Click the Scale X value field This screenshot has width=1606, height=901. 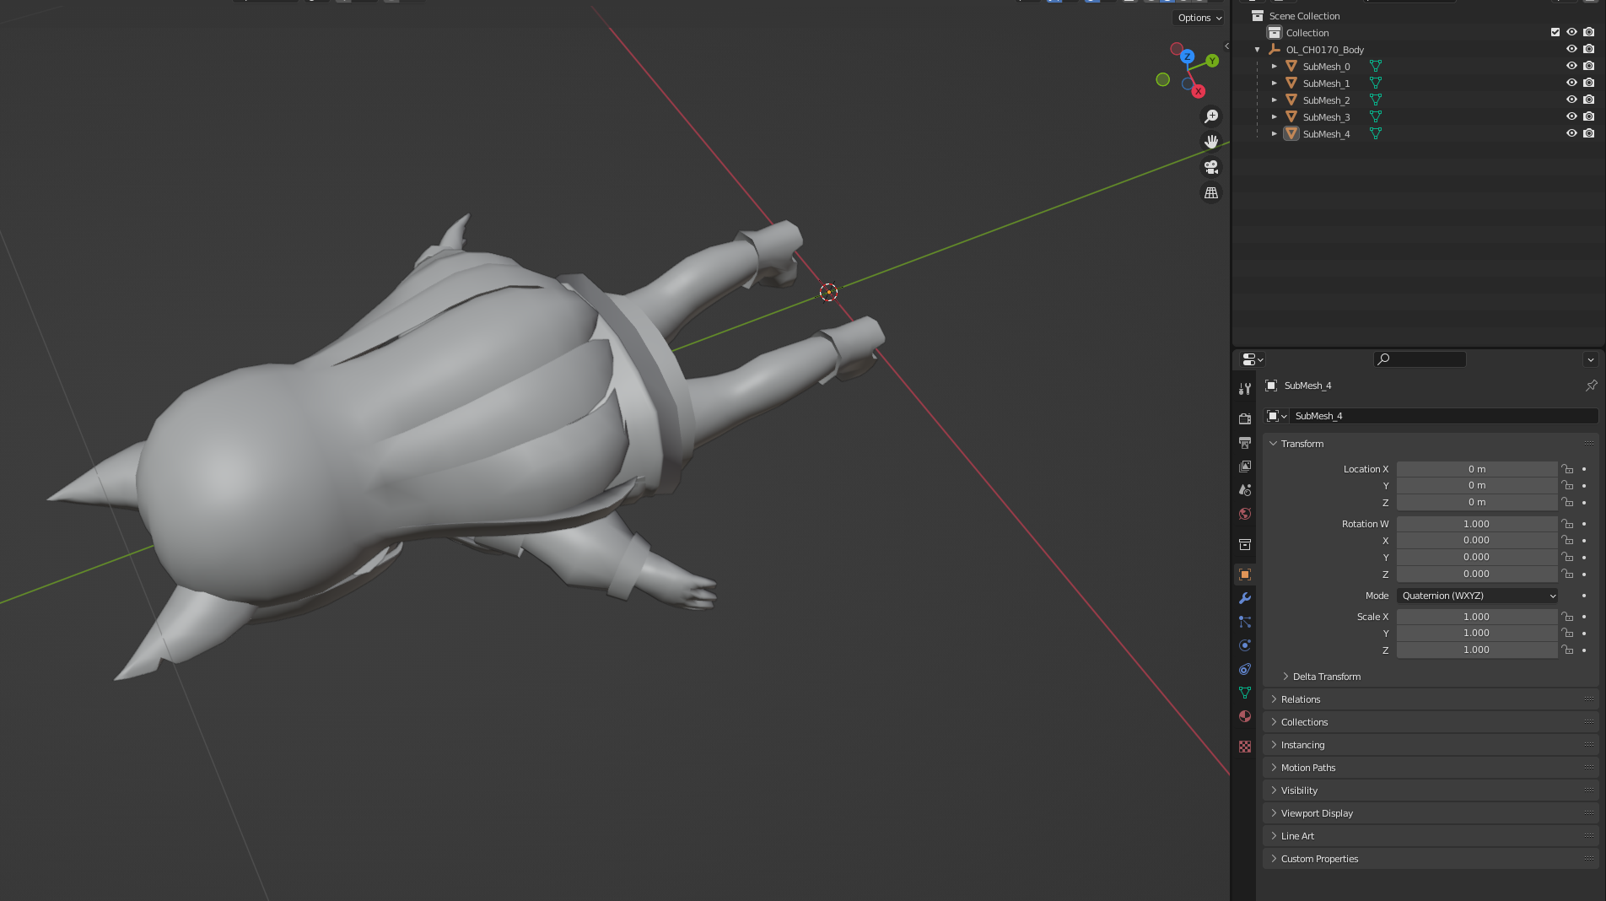1477,617
